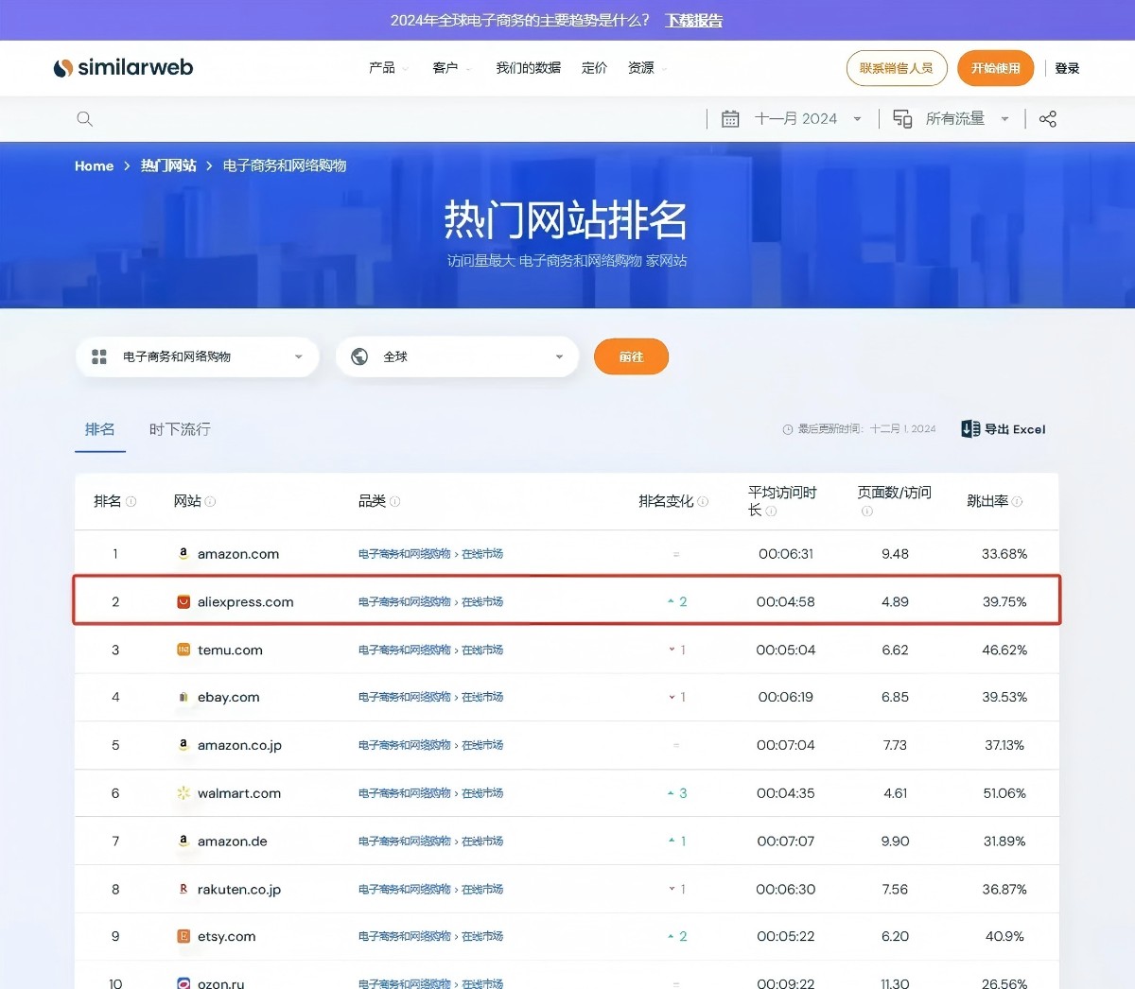1135x989 pixels.
Task: Click the Excel export icon
Action: (970, 429)
